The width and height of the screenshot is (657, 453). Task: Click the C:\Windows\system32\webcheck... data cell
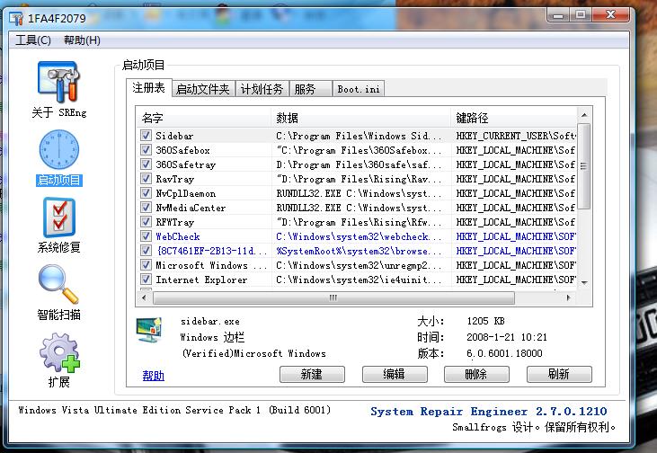pos(359,236)
